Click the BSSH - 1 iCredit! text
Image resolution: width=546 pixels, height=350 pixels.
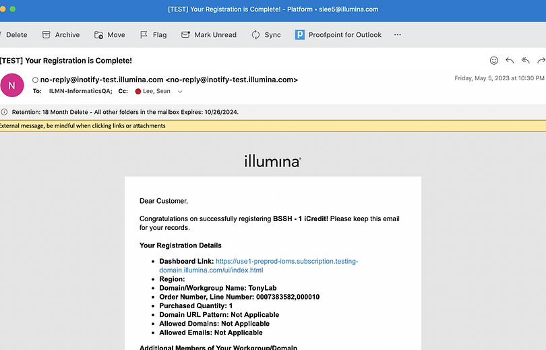coord(301,218)
